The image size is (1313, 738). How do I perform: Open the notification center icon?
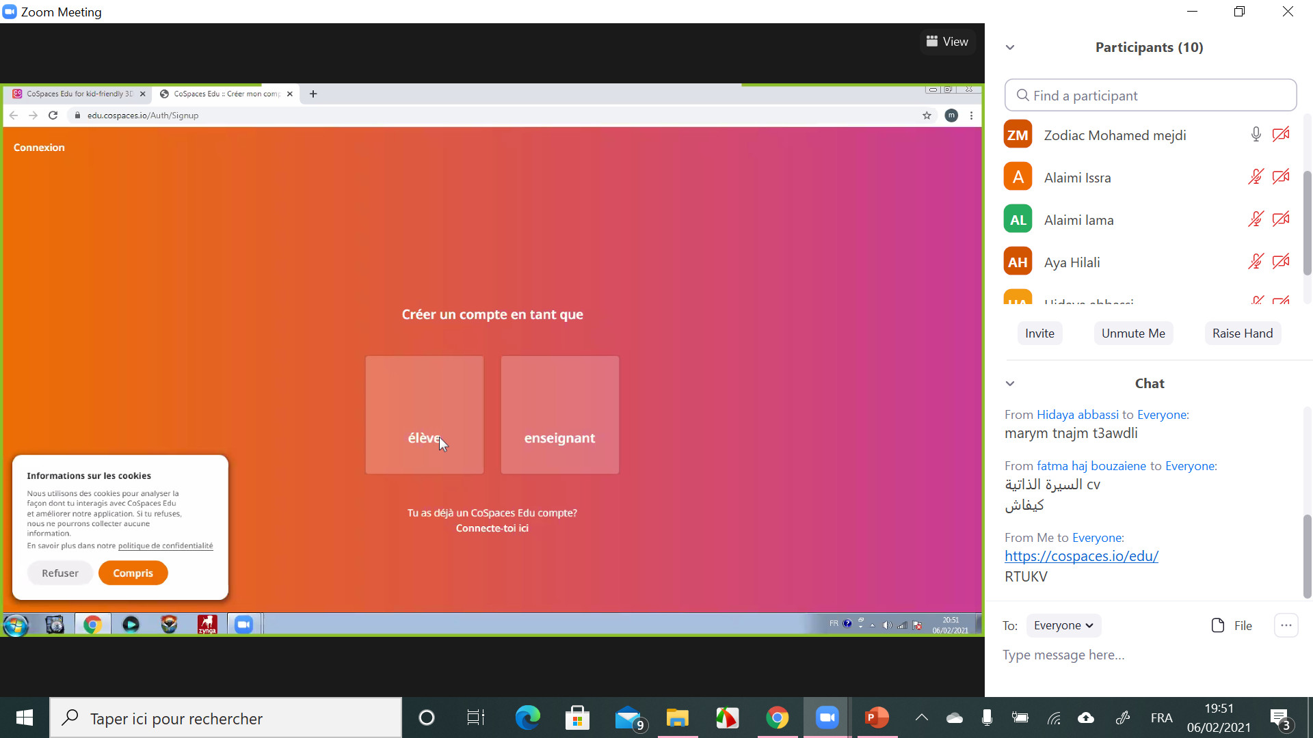[1280, 718]
